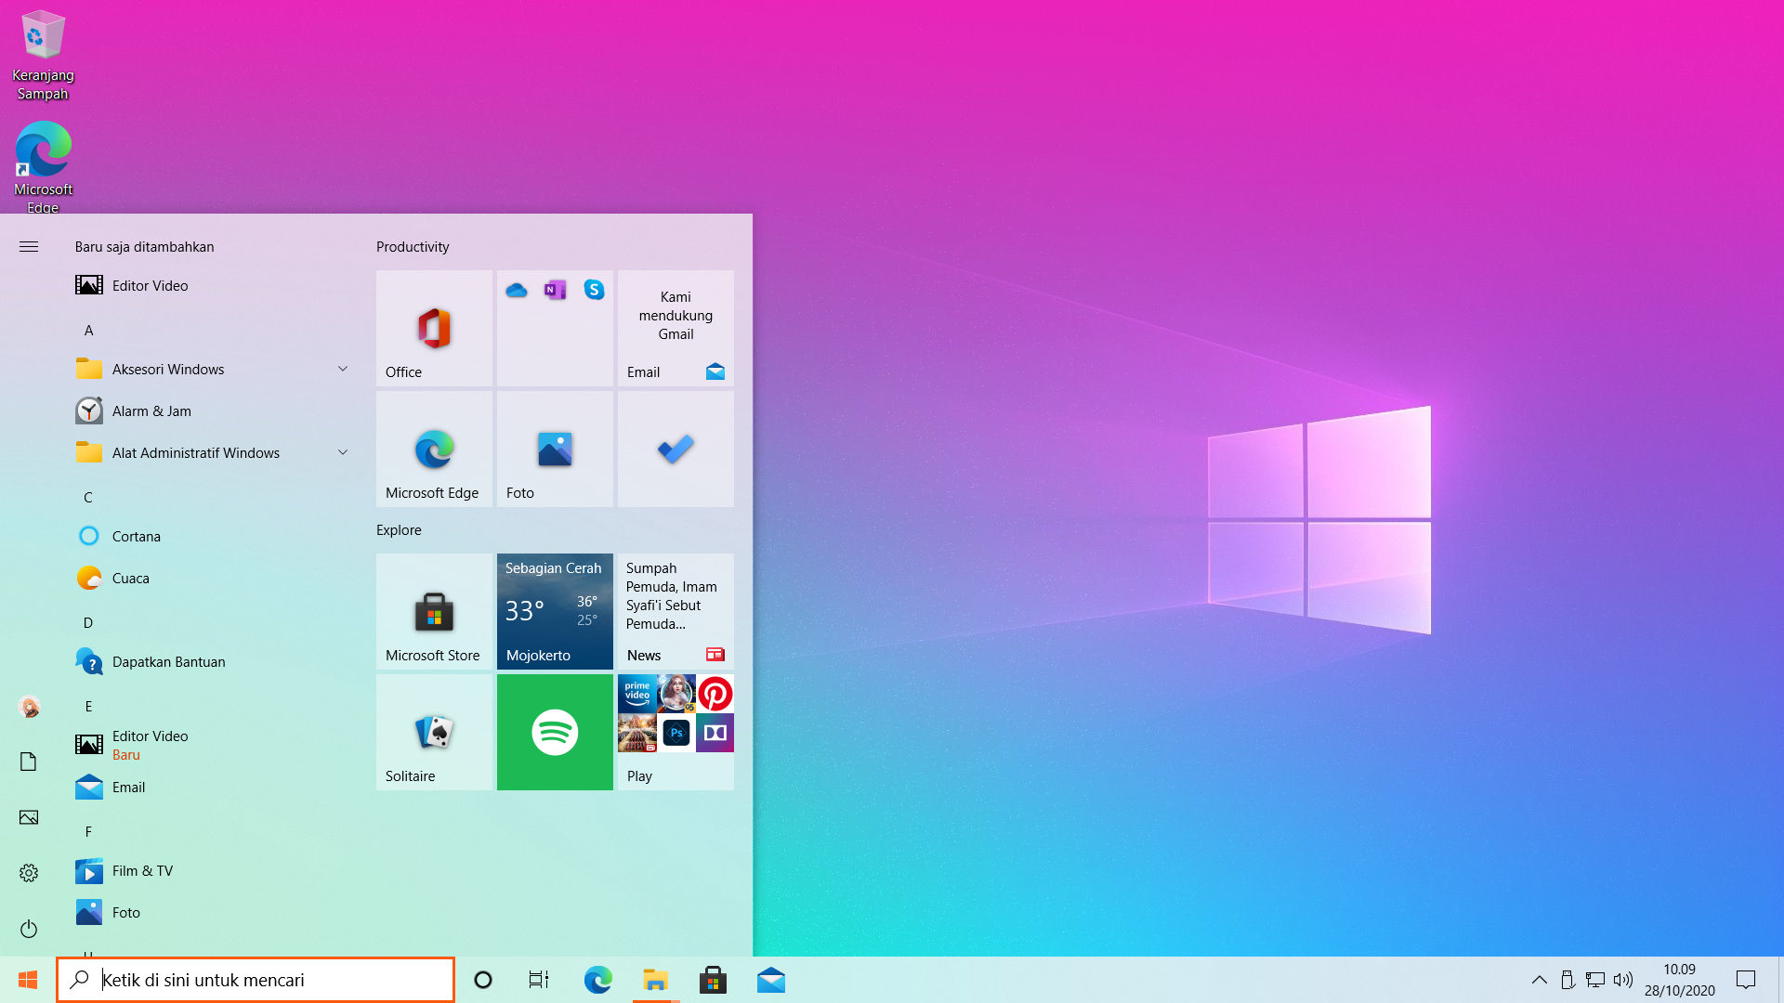Open the Power button menu

[x=29, y=929]
